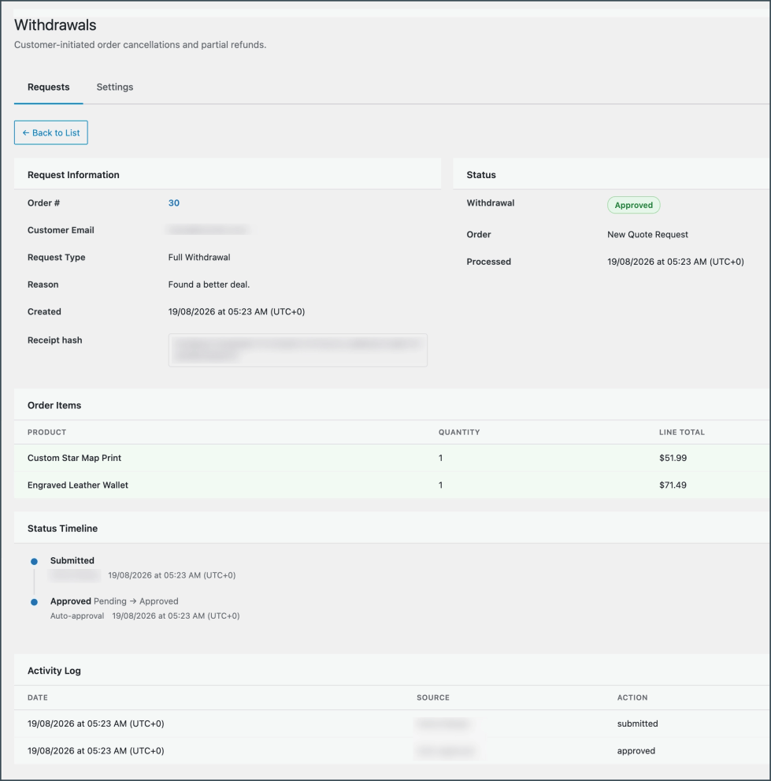The image size is (771, 781).
Task: Click the Auto-approval label in timeline
Action: (x=77, y=616)
